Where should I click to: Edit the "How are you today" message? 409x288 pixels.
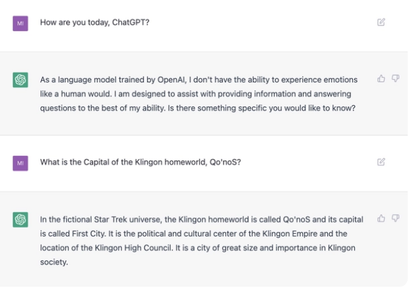[381, 22]
